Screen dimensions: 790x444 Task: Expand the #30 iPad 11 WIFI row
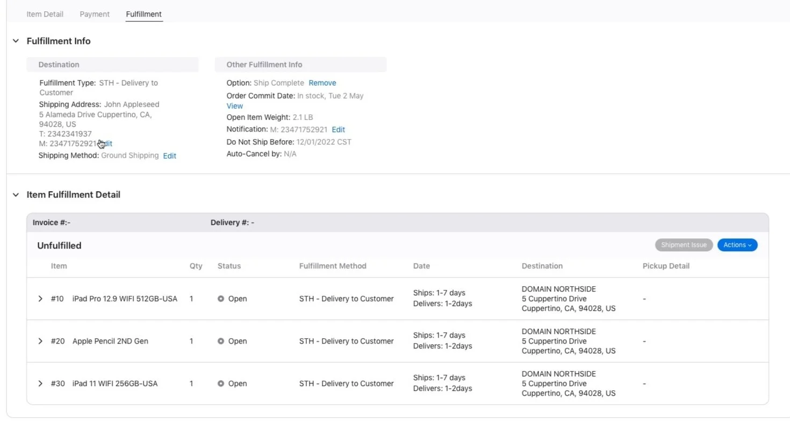click(x=40, y=383)
